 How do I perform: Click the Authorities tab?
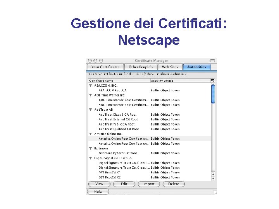(196, 67)
